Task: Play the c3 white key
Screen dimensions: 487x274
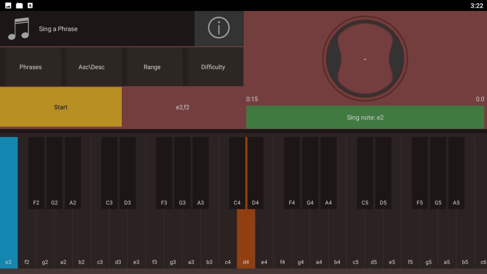Action: pos(100,239)
